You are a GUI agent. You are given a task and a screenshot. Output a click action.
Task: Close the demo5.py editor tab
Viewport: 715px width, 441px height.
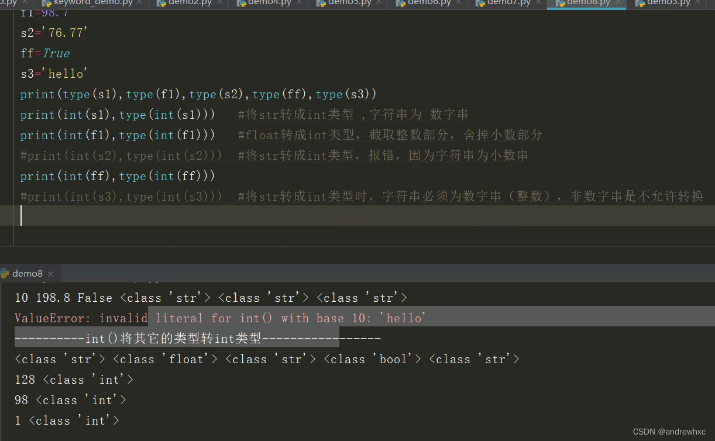[379, 3]
